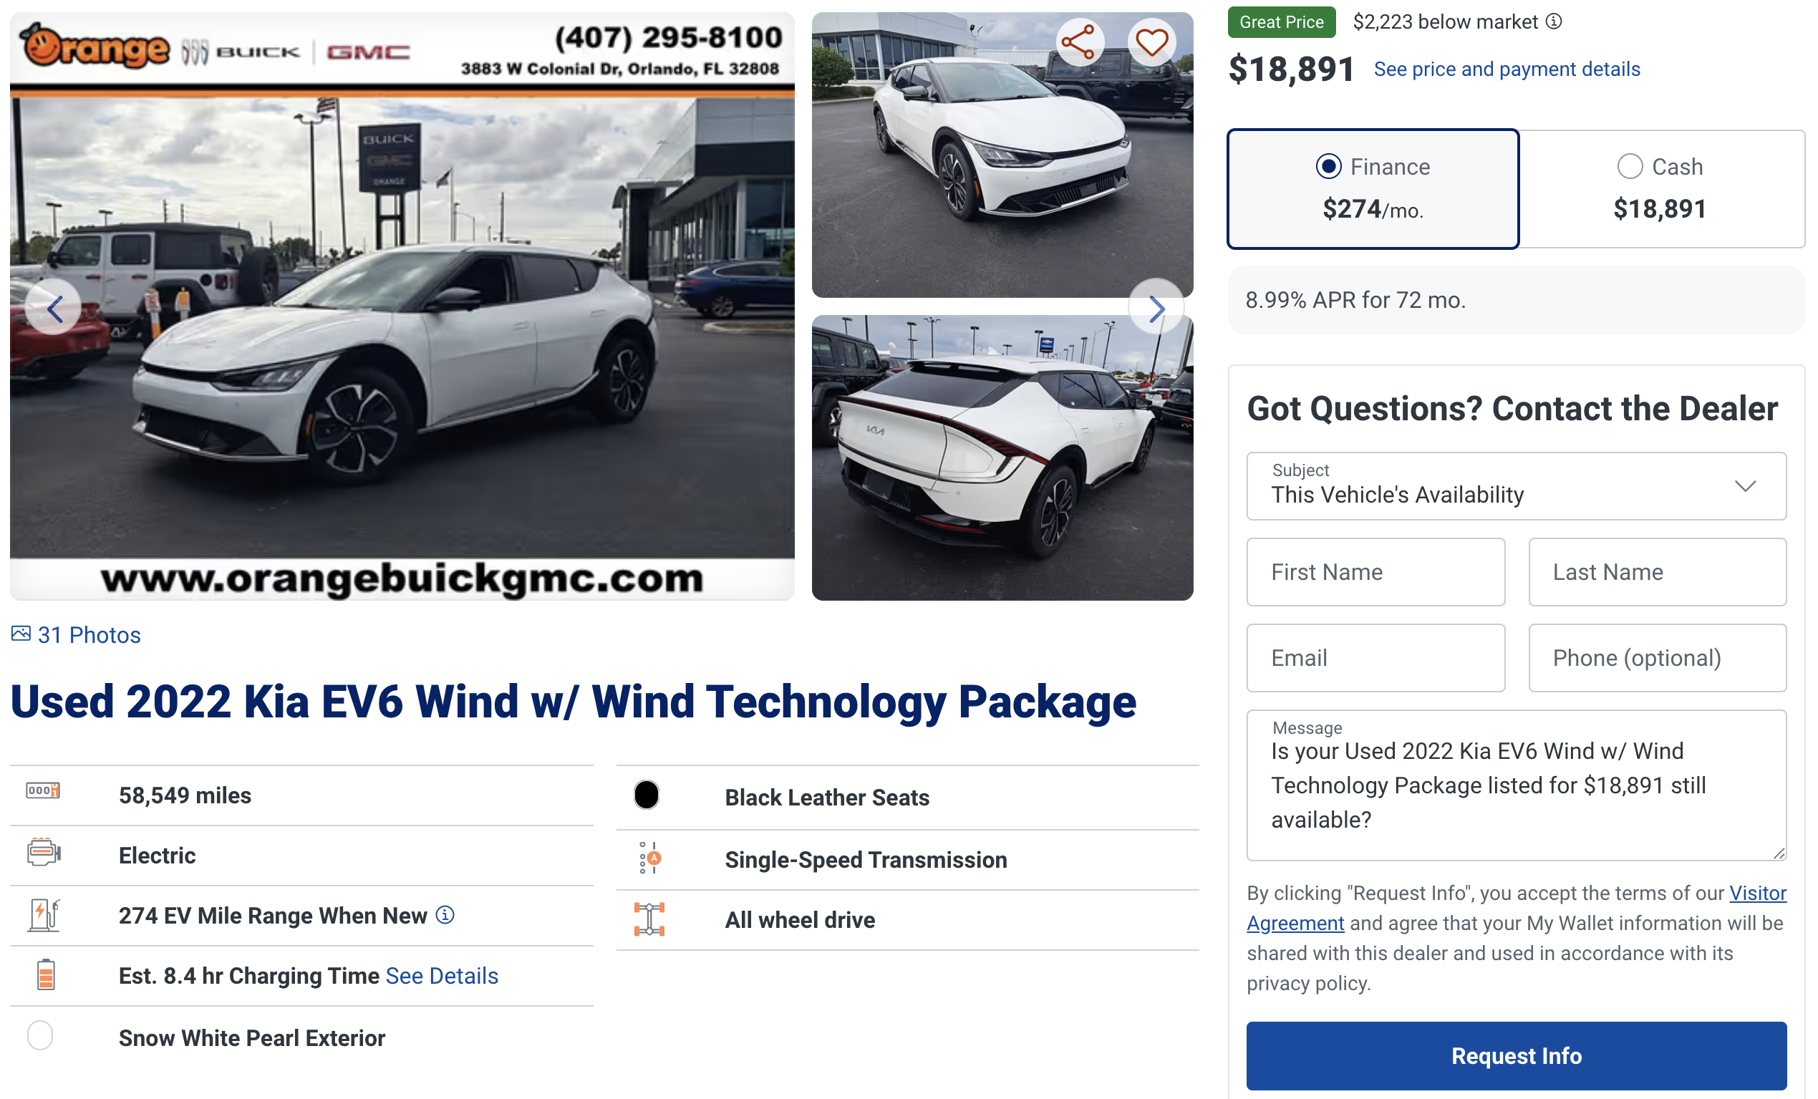
Task: Click the Snow White Pearl exterior swatch
Action: pyautogui.click(x=40, y=1036)
